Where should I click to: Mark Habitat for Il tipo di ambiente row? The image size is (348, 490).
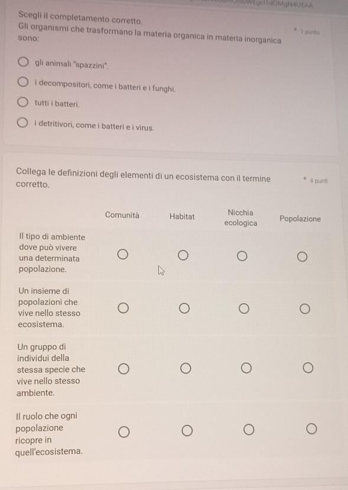pyautogui.click(x=183, y=255)
